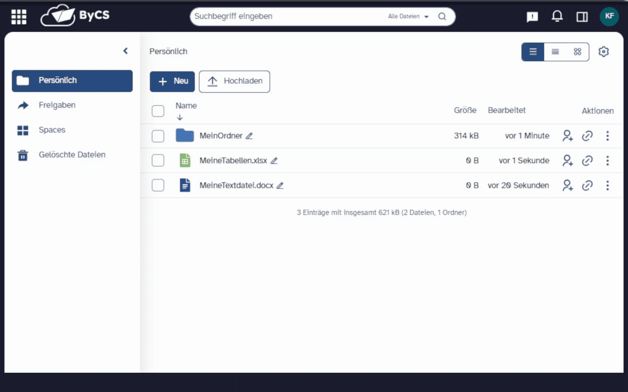Share MeinOrdner with people icon
This screenshot has height=392, width=628.
567,136
